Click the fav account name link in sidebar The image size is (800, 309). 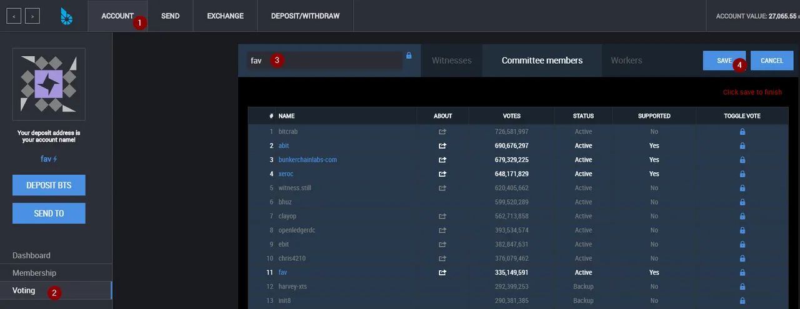(46, 159)
